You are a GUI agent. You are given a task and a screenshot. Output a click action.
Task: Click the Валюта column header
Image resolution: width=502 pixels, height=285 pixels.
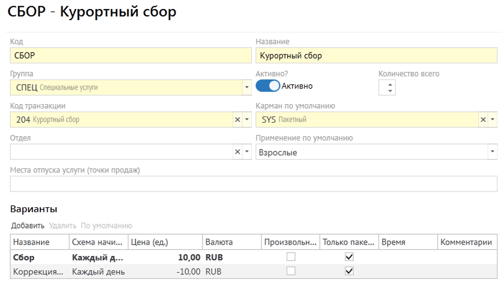232,242
